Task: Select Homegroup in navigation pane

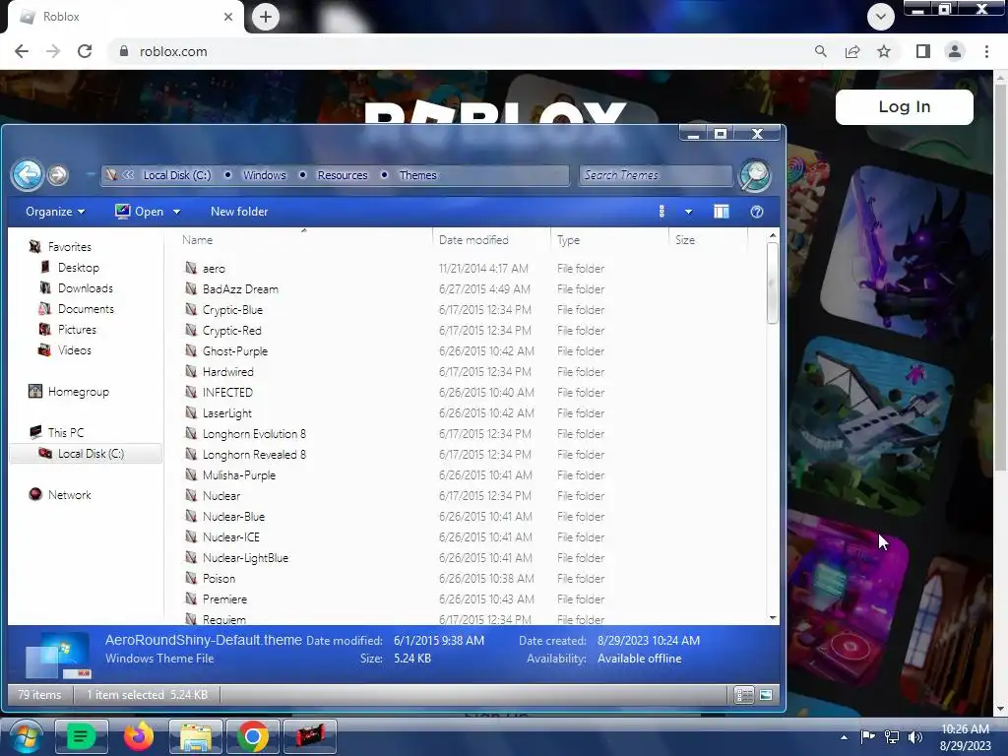Action: coord(69,392)
